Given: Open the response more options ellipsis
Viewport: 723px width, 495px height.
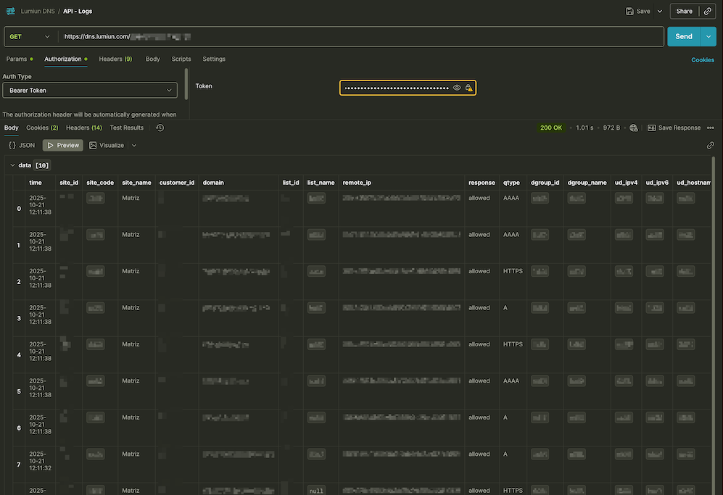Looking at the screenshot, I should coord(711,128).
